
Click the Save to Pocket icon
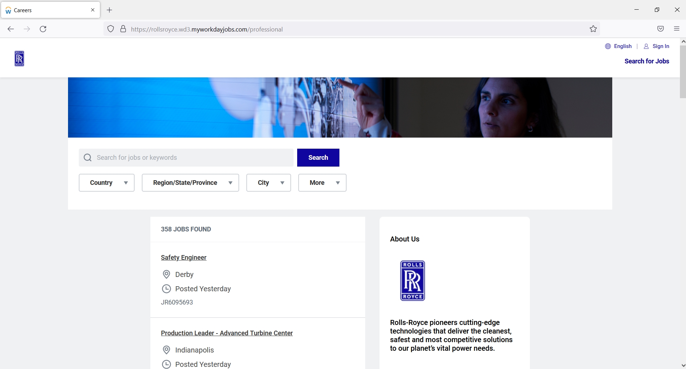(x=661, y=29)
